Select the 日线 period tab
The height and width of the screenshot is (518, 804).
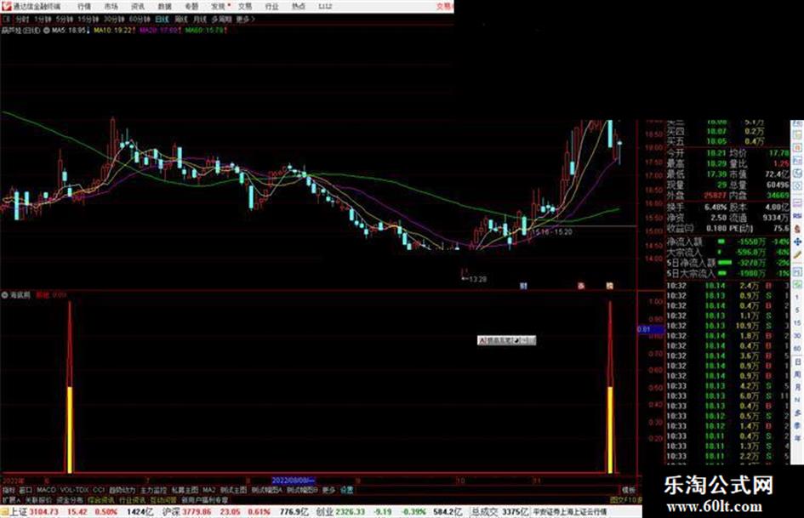click(x=162, y=20)
